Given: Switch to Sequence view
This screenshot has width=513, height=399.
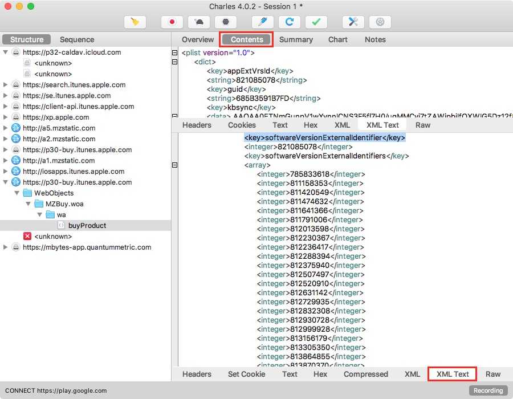Looking at the screenshot, I should click(x=77, y=40).
